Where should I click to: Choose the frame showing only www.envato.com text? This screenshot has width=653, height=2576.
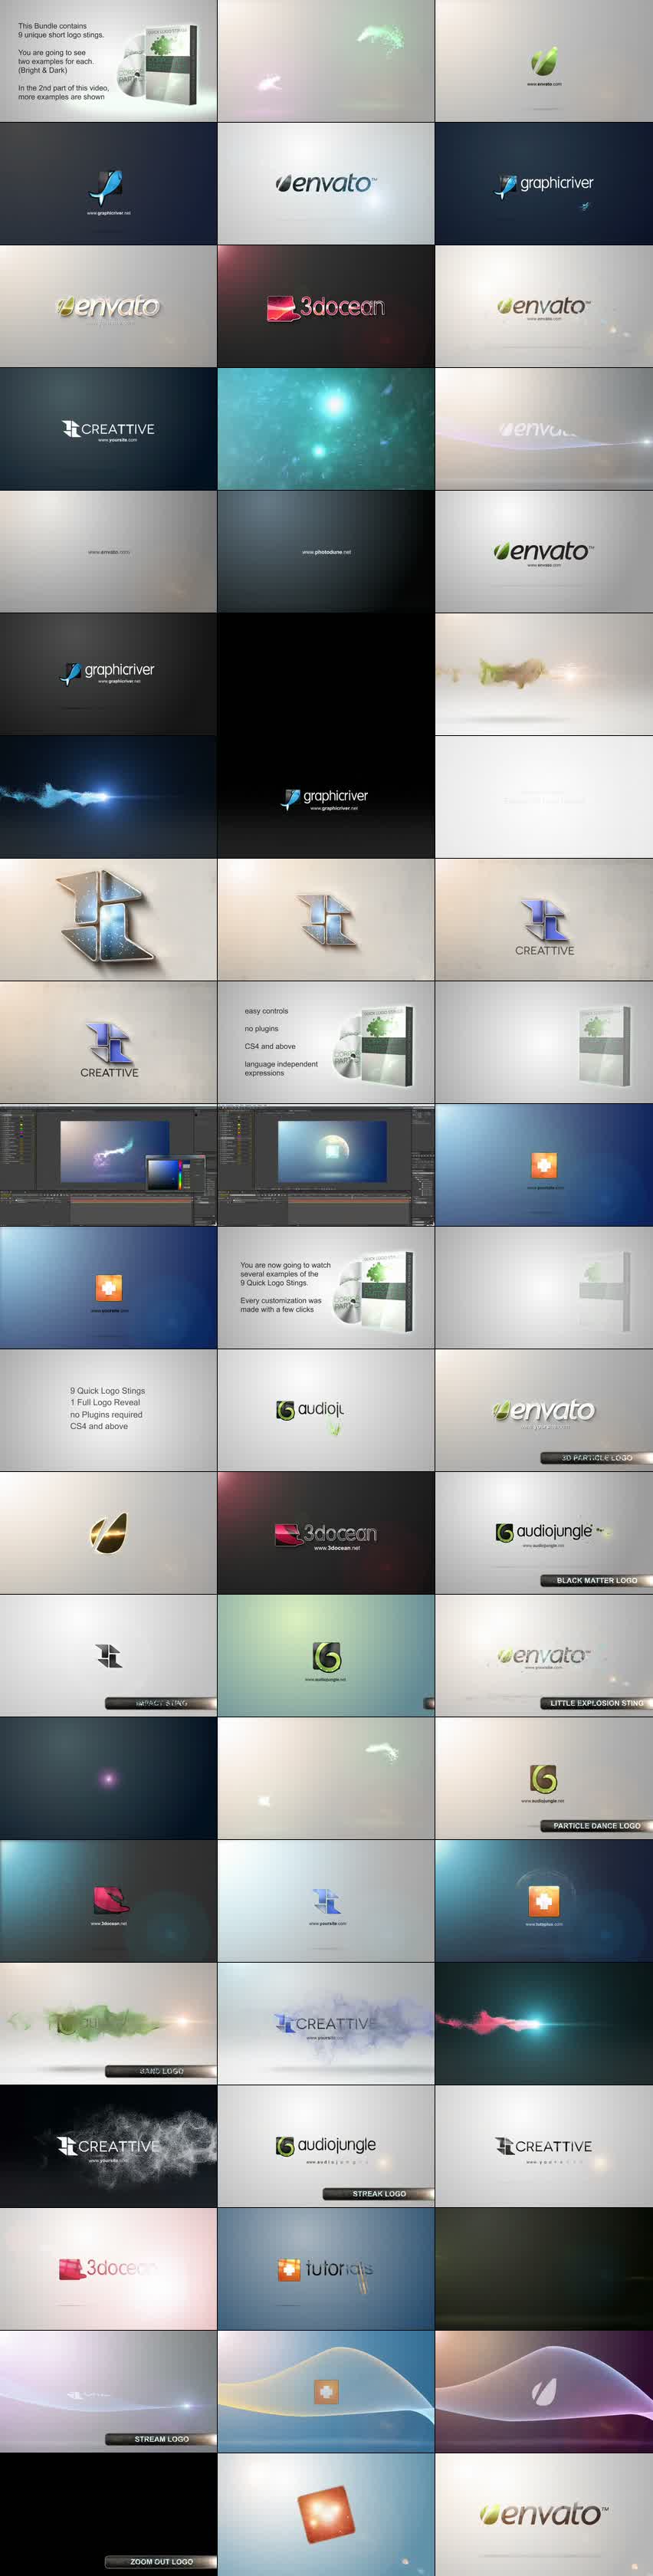(108, 552)
